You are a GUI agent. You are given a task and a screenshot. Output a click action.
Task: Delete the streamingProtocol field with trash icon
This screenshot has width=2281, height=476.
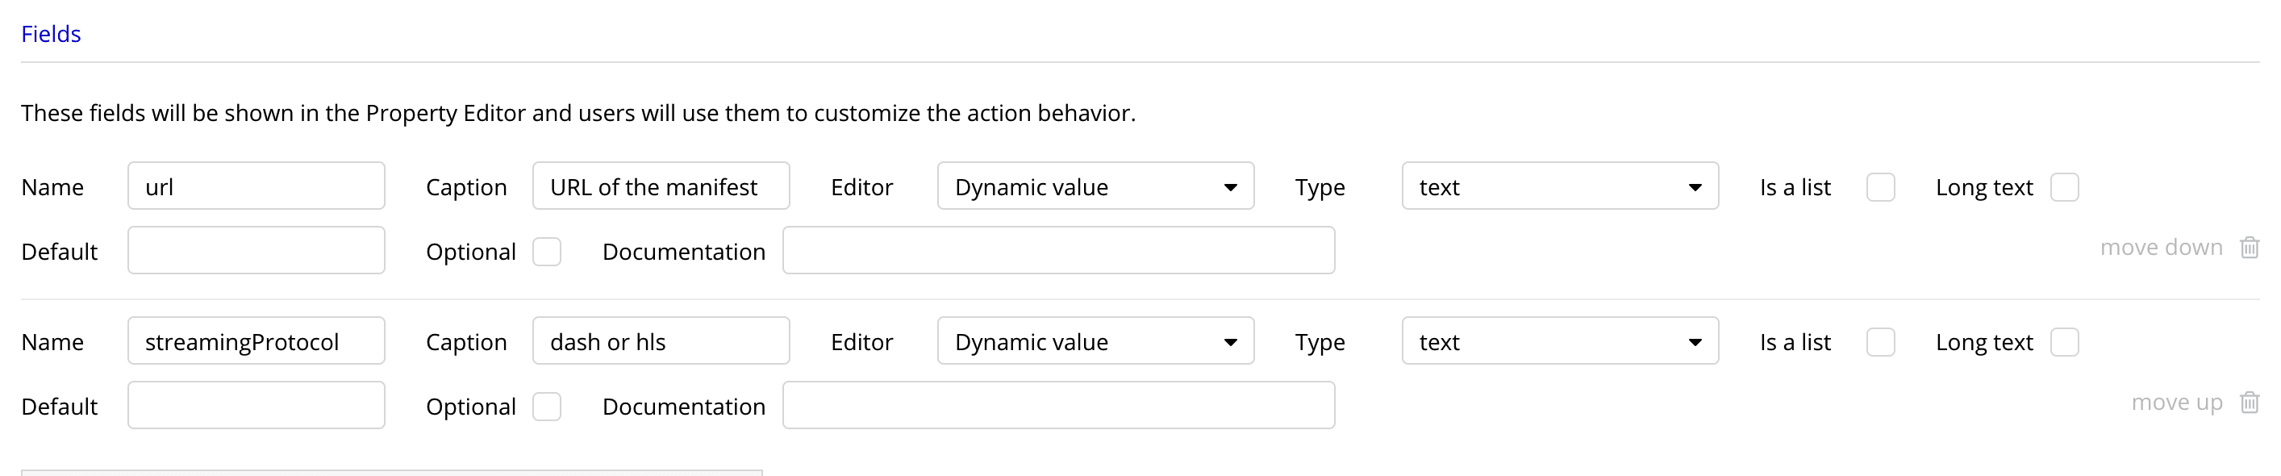[2249, 403]
